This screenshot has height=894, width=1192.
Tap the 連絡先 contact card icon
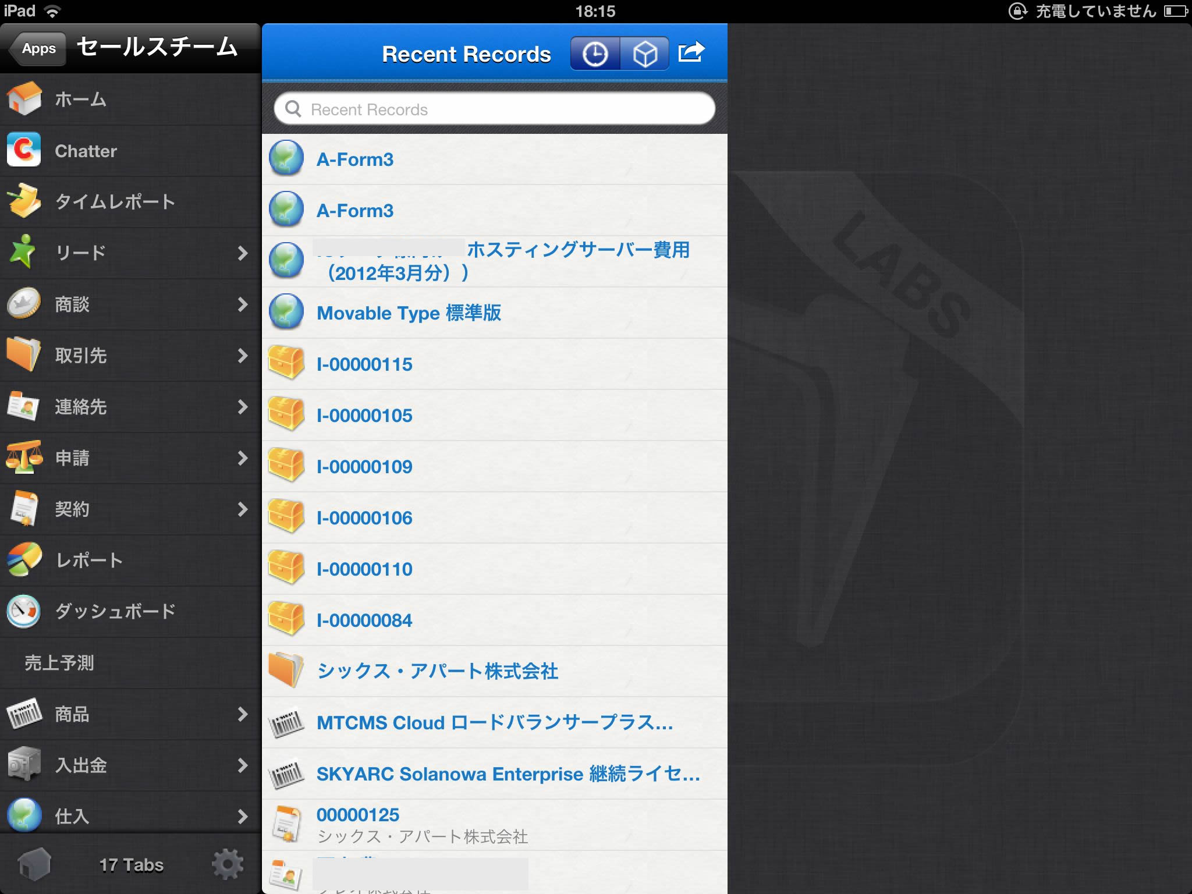[x=24, y=406]
